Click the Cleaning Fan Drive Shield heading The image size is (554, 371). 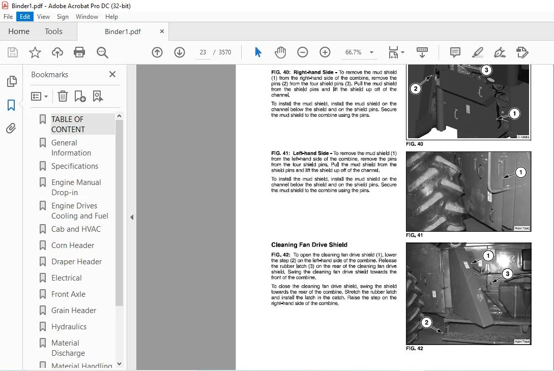[309, 244]
